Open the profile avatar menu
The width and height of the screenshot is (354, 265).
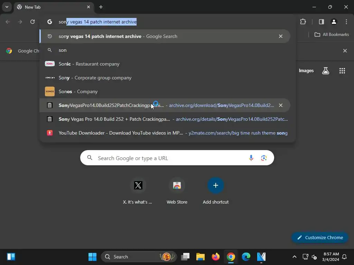coord(334,22)
